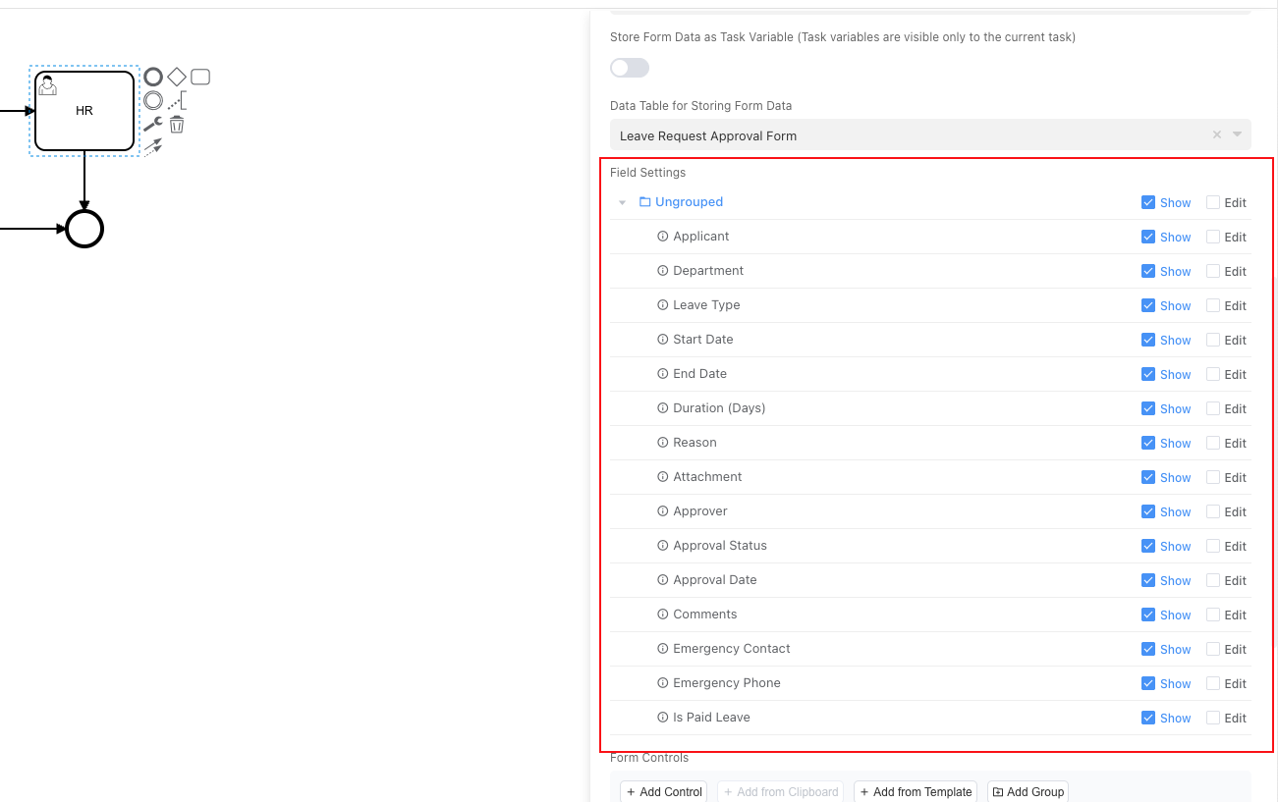Uncheck Show for the Applicant field
This screenshot has width=1278, height=802.
(x=1148, y=237)
